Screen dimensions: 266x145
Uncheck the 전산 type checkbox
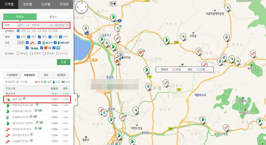[61, 37]
